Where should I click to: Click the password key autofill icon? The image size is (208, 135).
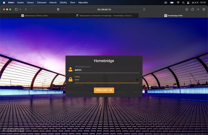click(137, 80)
